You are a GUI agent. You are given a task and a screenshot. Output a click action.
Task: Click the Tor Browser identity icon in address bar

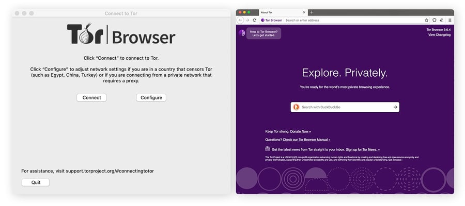coord(271,20)
